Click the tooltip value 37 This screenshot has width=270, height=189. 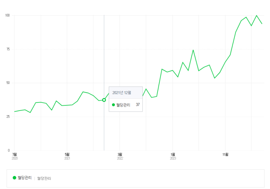[x=138, y=105]
